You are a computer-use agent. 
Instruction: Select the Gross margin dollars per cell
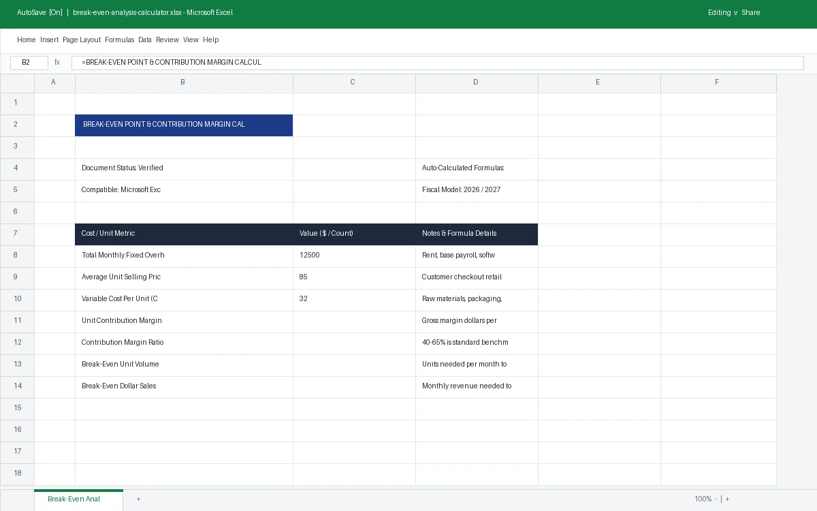click(477, 321)
